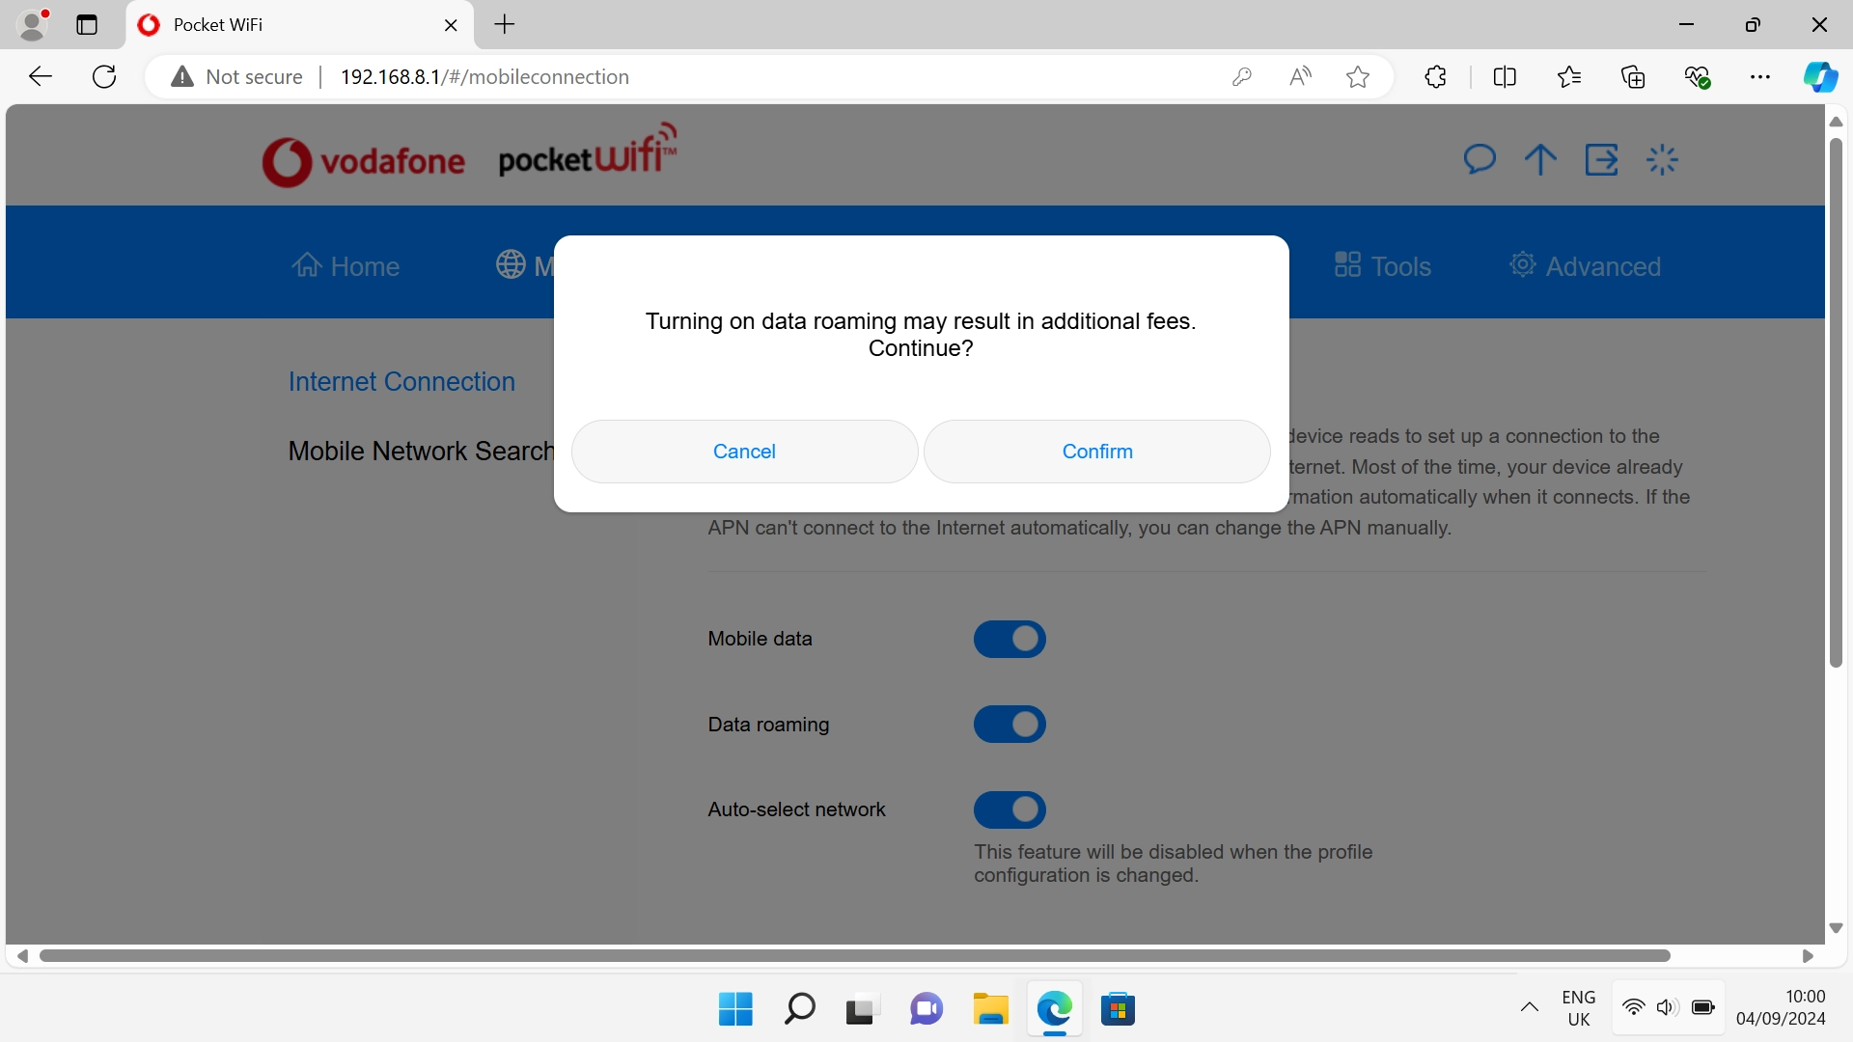
Task: Adjust the system volume control
Action: tap(1668, 1007)
